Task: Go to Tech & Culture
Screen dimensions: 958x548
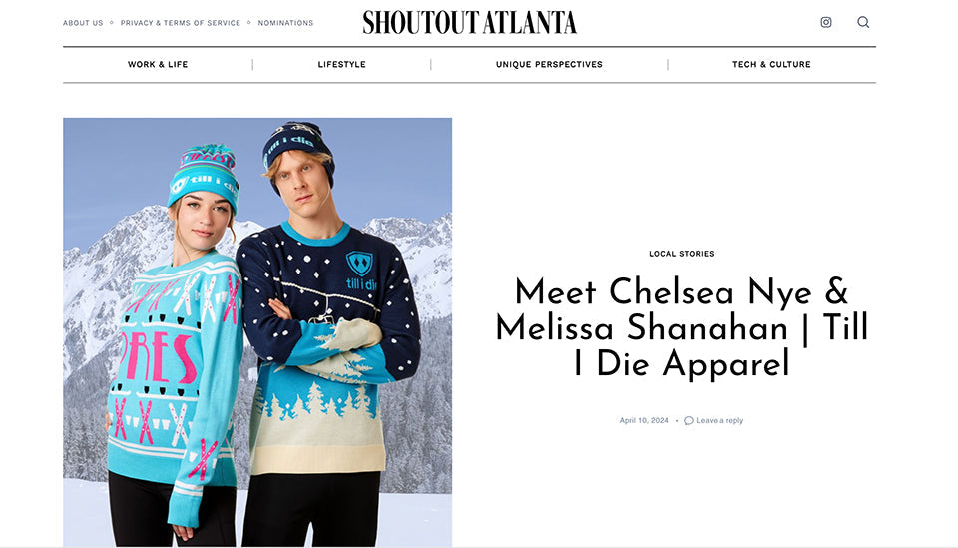Action: click(771, 65)
